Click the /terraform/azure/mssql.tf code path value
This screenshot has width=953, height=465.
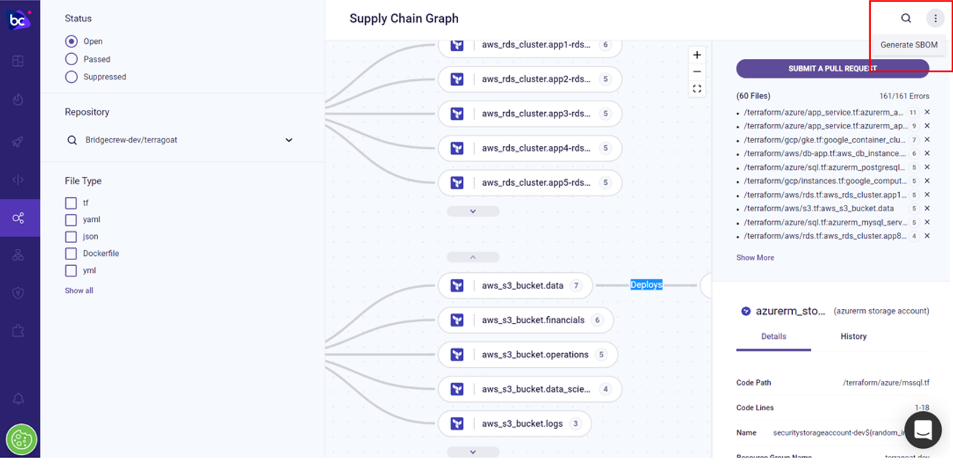pyautogui.click(x=886, y=383)
